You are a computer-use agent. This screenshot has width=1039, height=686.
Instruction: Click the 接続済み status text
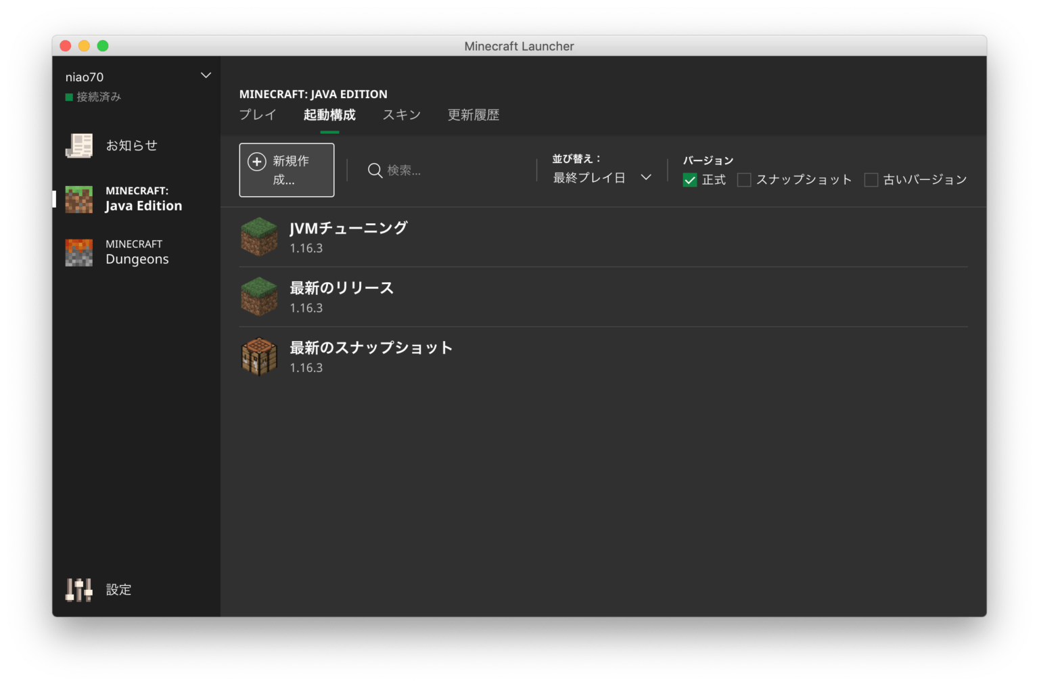point(99,97)
